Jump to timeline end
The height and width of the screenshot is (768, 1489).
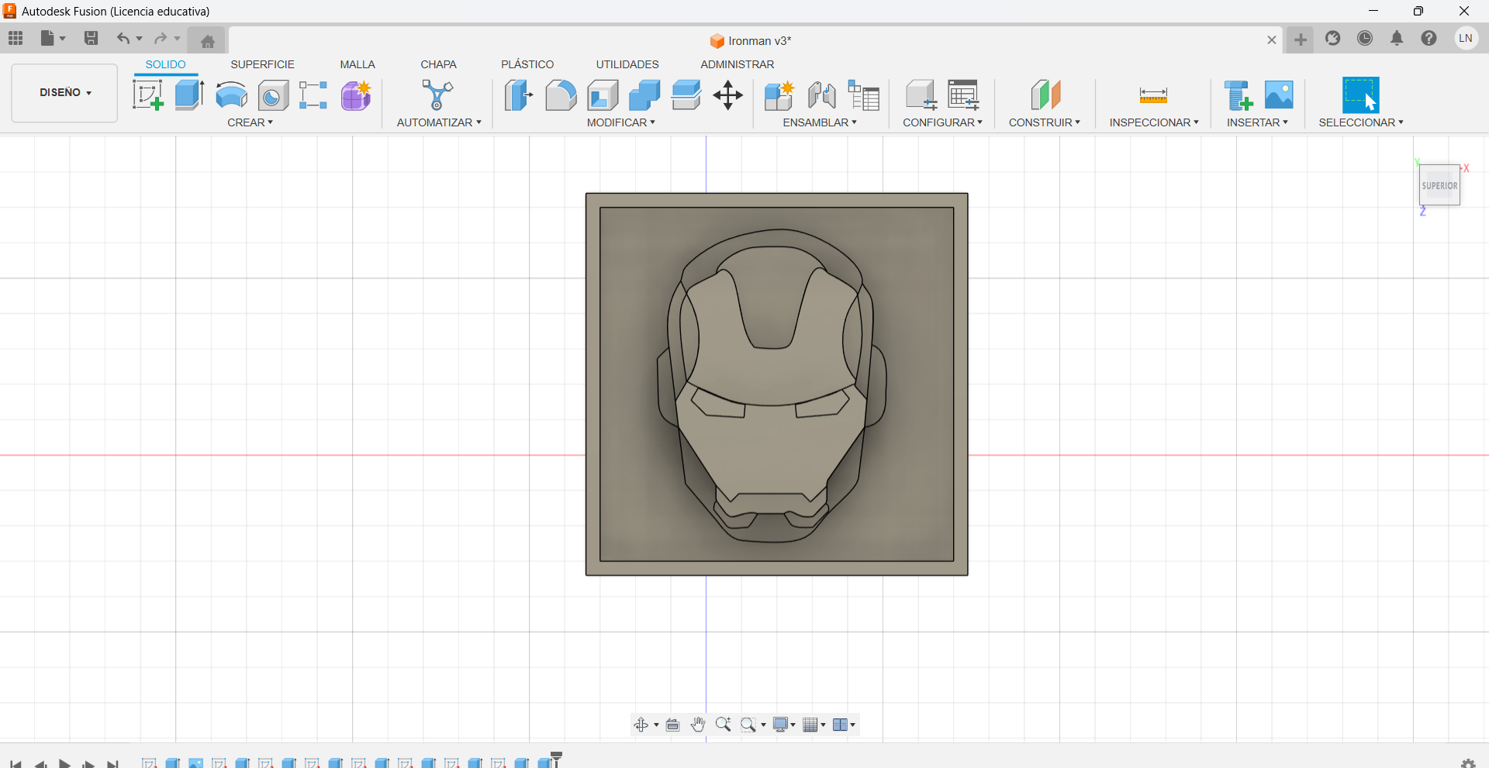click(113, 764)
